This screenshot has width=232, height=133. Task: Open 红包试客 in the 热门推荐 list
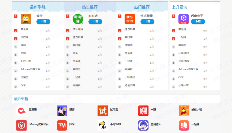[x=130, y=85]
